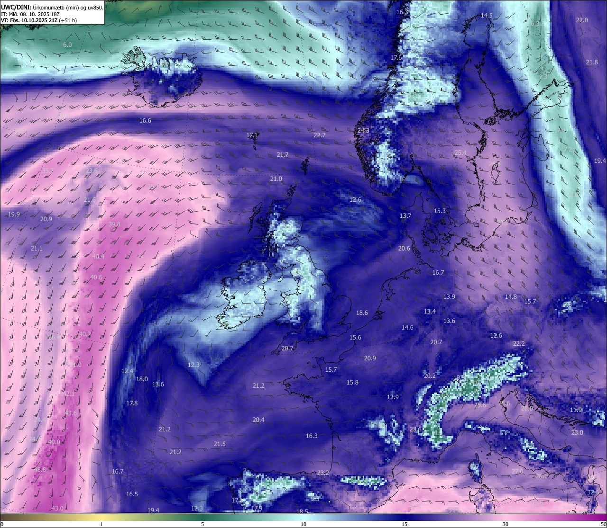Click the 14.6 value on the map
The width and height of the screenshot is (607, 528).
tap(407, 328)
